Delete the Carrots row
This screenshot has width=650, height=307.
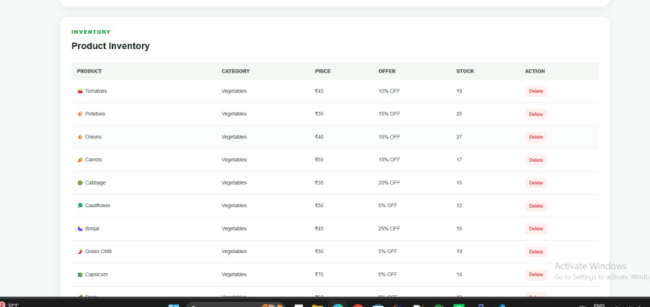tap(535, 160)
